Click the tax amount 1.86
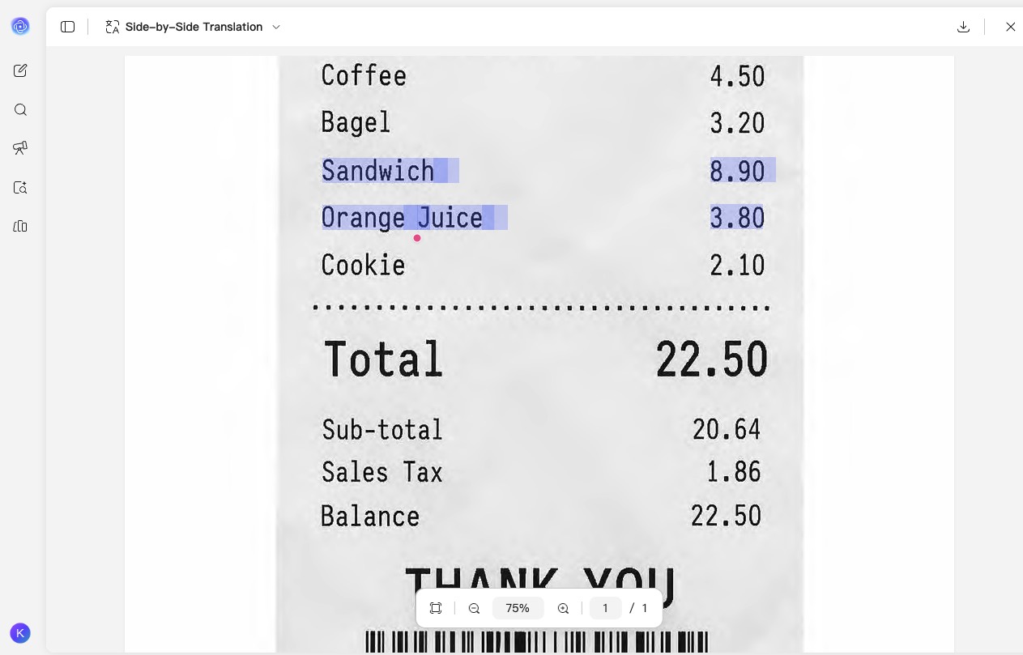Screen dimensions: 1023x655 point(734,472)
